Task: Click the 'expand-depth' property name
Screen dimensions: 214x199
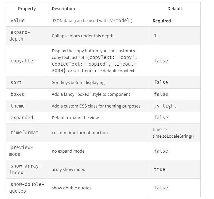Action: pos(20,35)
